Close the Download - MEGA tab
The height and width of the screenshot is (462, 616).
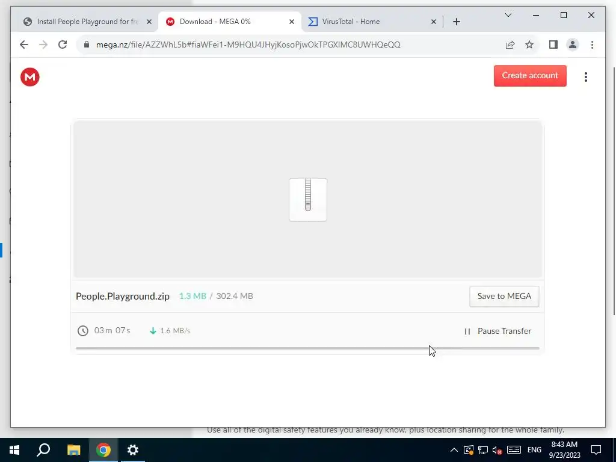292,22
